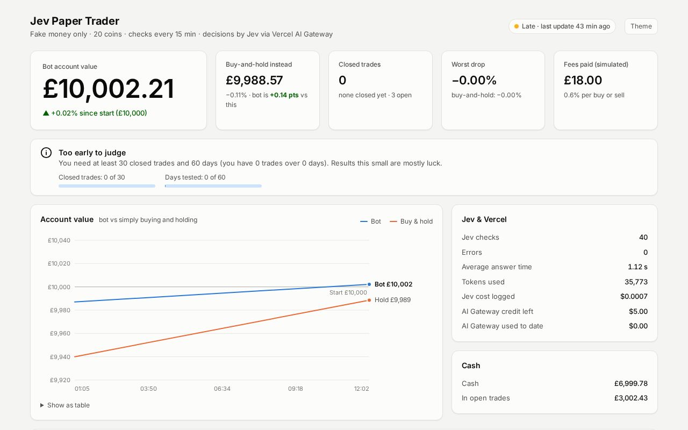Click the Closed trades: 0 of 30 label

click(x=92, y=177)
